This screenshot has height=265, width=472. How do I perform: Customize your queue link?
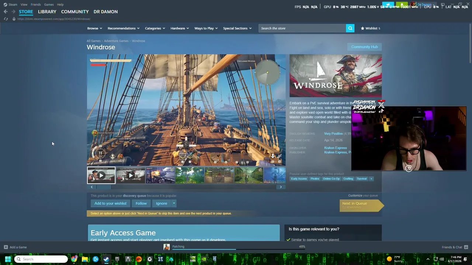click(355, 195)
